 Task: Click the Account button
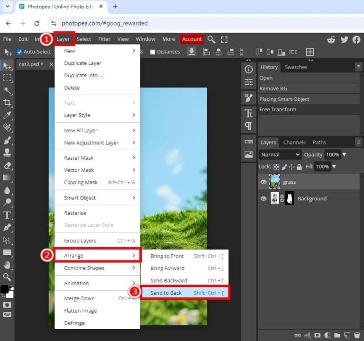coord(192,39)
